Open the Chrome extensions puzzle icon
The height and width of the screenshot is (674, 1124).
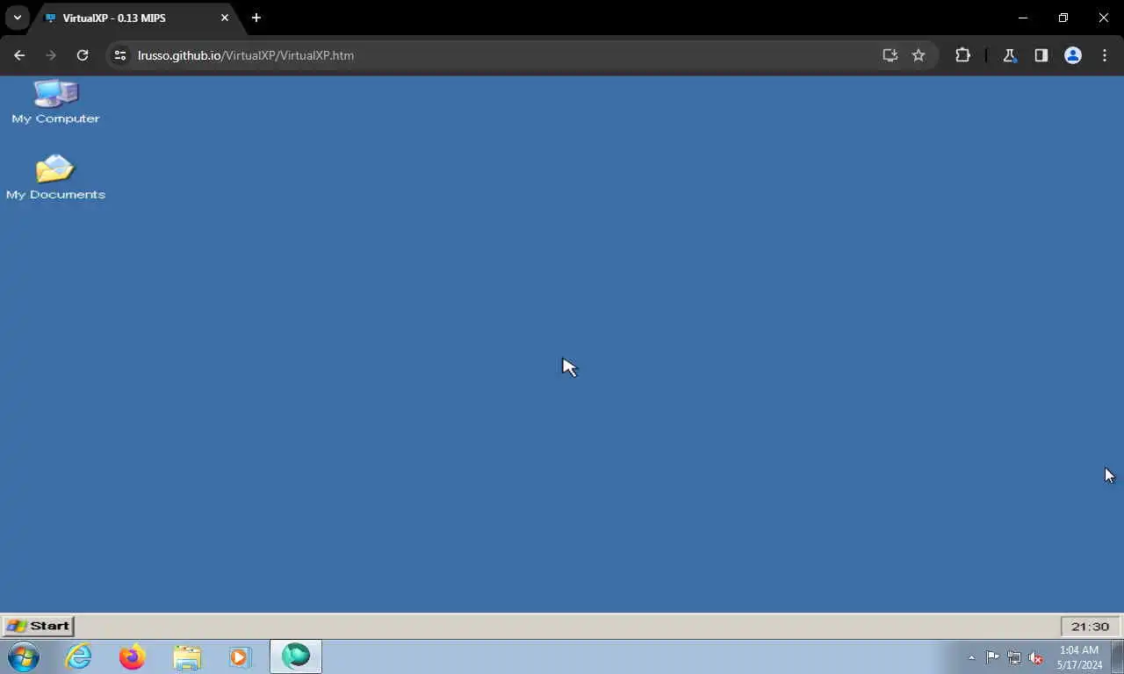pos(962,55)
